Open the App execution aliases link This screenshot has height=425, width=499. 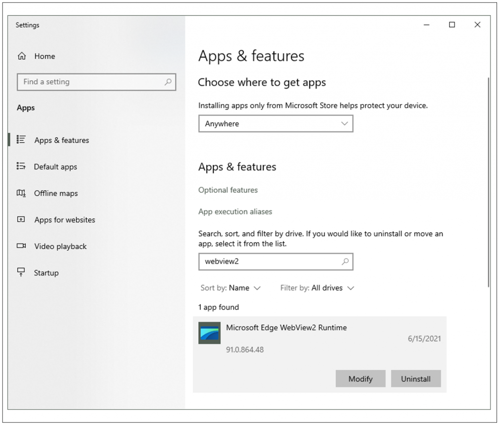click(x=235, y=212)
